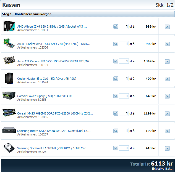
Task: Refresh quantity for Corsair PowerSupply 450W
Action: coord(116,96)
